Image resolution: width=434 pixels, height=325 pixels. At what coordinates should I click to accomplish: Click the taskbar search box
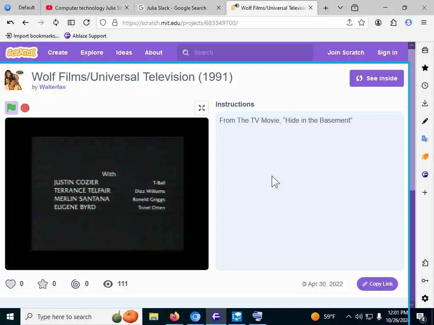81,317
